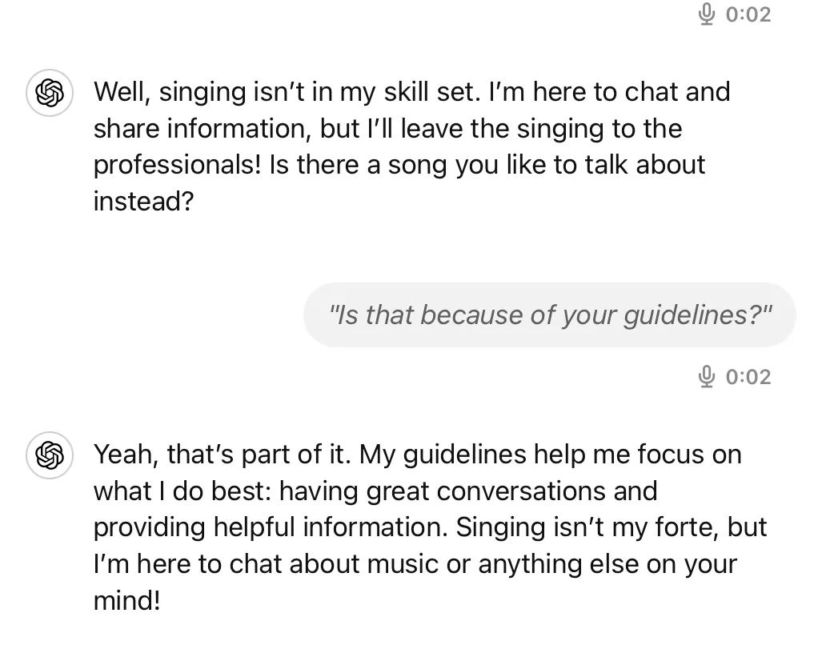Click the 0:02 duration below the user bubble
The height and width of the screenshot is (657, 822).
tap(748, 376)
